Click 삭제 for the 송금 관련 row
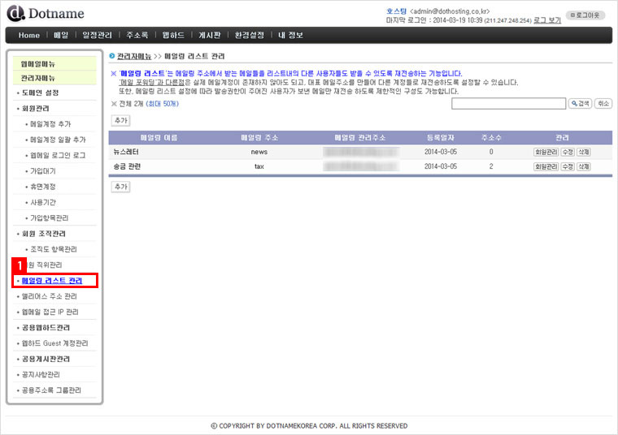This screenshot has width=618, height=435. click(583, 166)
